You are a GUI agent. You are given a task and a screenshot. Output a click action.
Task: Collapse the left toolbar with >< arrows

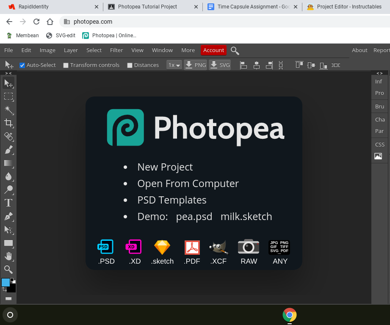coord(8,73)
